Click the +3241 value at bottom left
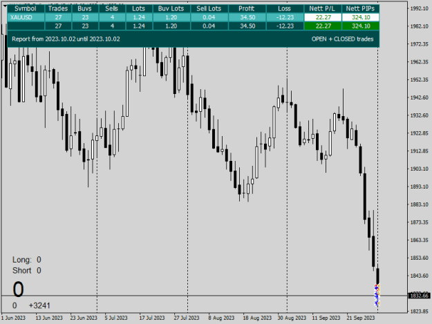Viewport: 432px width, 324px height. coord(39,305)
